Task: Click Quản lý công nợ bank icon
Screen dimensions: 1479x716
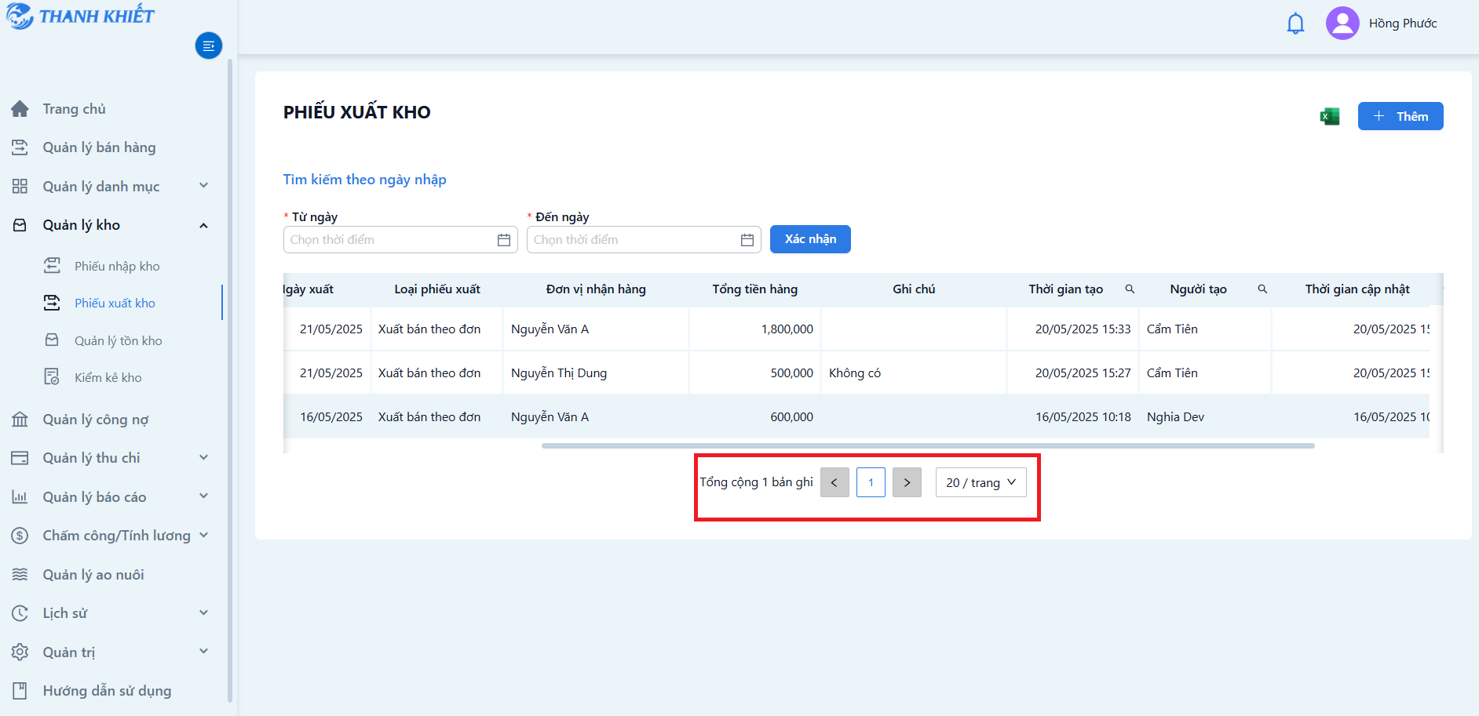Action: tap(20, 420)
